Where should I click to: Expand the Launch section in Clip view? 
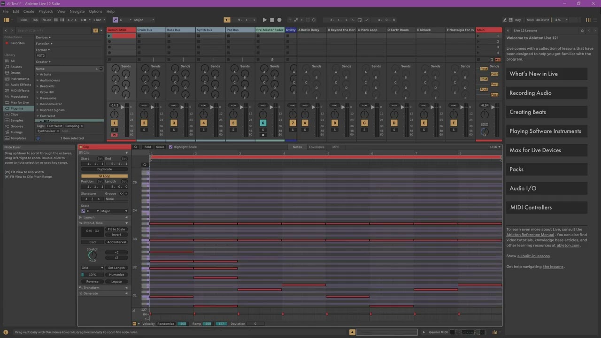(x=104, y=217)
